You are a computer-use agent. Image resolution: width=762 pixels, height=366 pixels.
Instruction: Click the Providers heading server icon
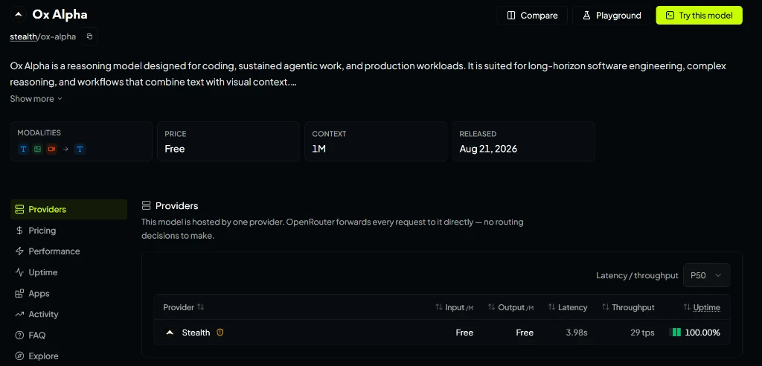tap(146, 205)
